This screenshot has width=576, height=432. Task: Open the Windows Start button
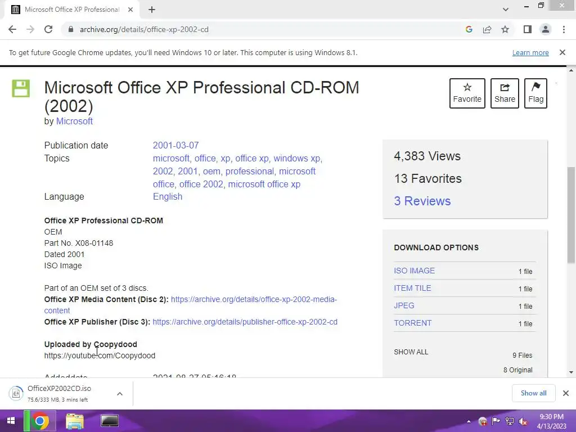(x=11, y=421)
